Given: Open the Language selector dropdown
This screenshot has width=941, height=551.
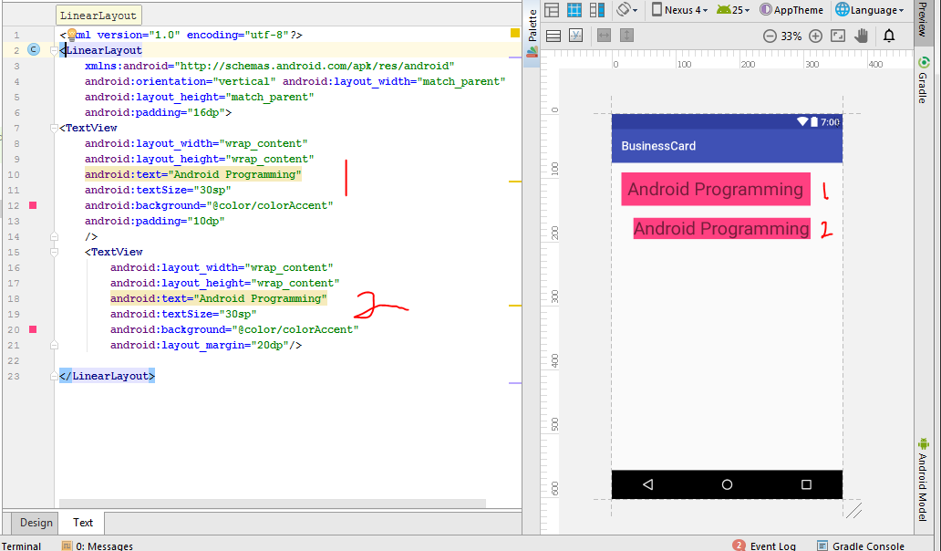Looking at the screenshot, I should click(x=866, y=9).
